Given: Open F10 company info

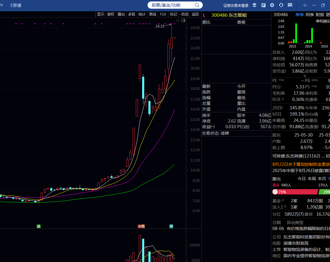Looking at the screenshot, I should 163,14.
